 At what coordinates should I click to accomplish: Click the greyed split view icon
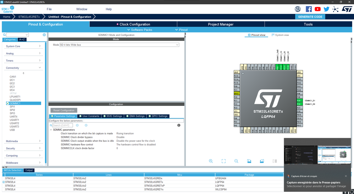click(x=275, y=161)
